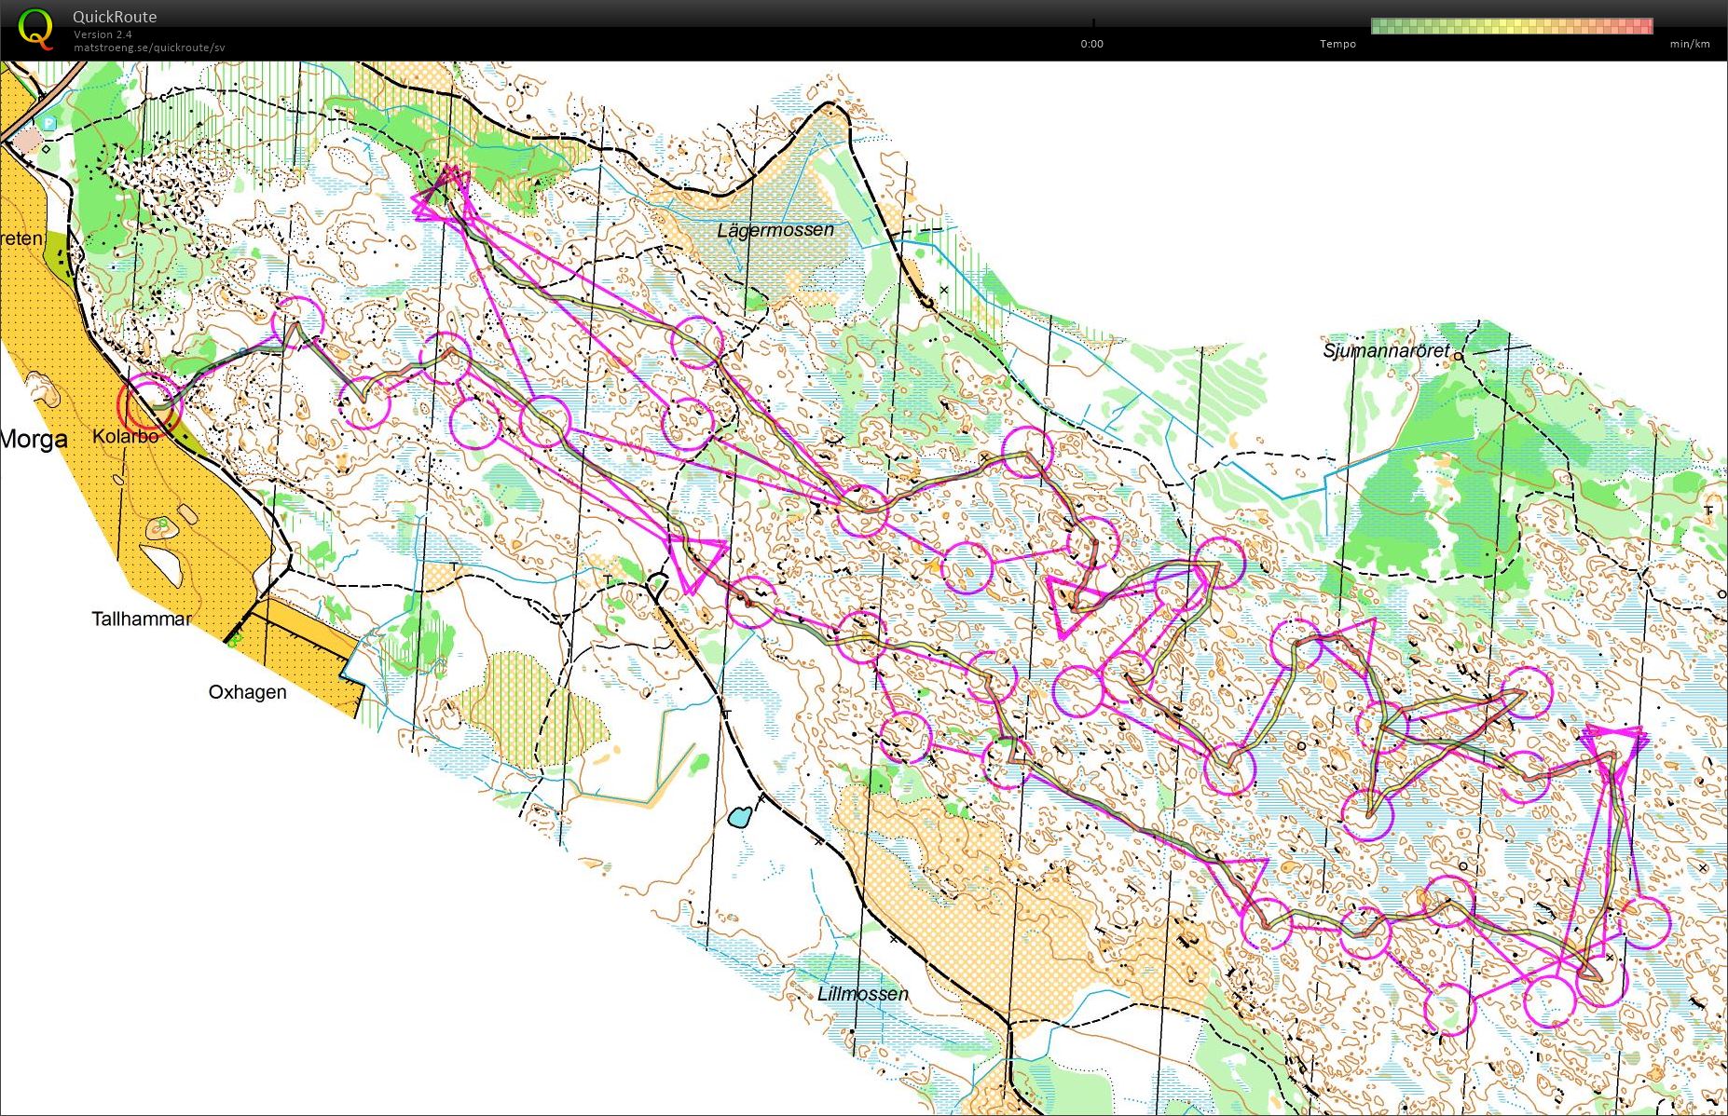The width and height of the screenshot is (1728, 1116).
Task: Click the Tallhammar place name
Action: 142,618
